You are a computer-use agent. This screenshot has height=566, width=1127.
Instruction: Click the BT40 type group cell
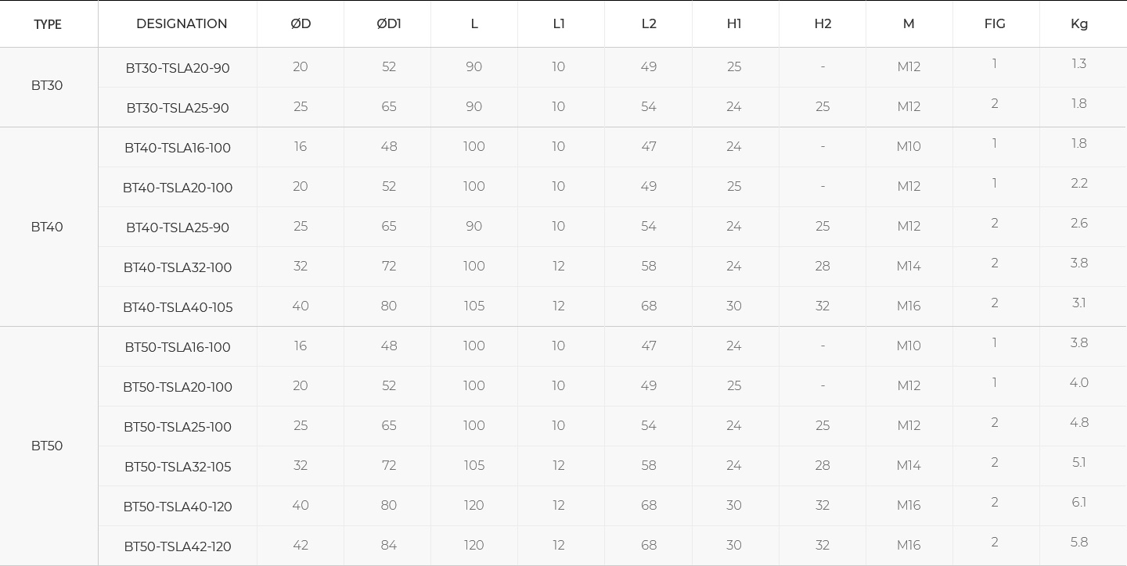(x=47, y=227)
